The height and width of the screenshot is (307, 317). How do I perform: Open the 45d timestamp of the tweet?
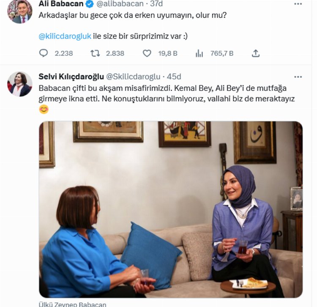pyautogui.click(x=174, y=77)
